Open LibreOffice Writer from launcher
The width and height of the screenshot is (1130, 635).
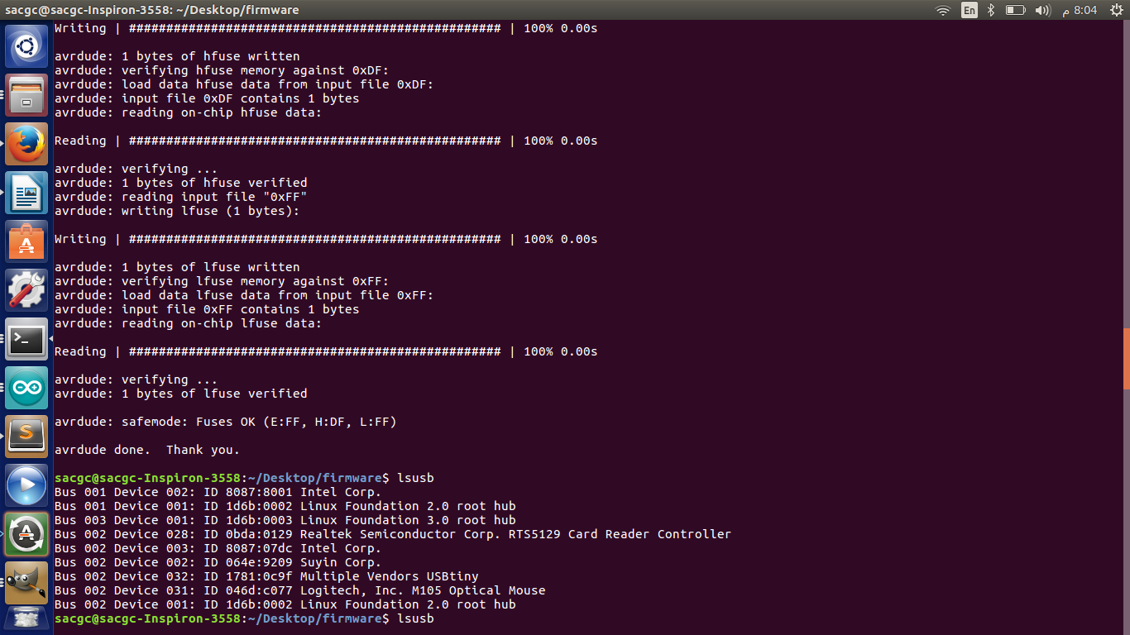26,193
